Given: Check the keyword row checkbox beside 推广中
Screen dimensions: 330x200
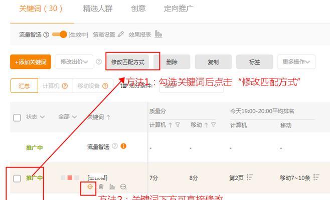Looking at the screenshot, I should (x=17, y=178).
